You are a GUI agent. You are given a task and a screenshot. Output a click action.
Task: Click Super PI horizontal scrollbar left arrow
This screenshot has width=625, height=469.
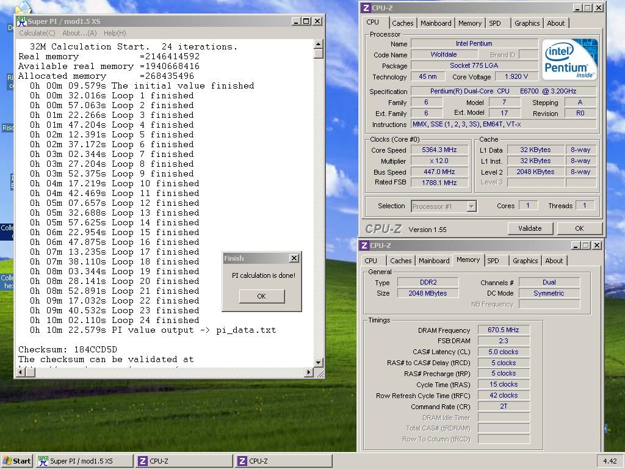coord(21,373)
